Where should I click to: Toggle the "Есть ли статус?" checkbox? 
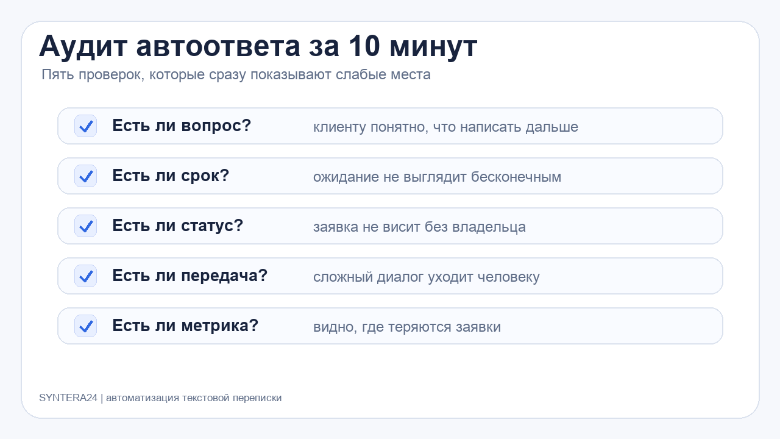point(85,226)
